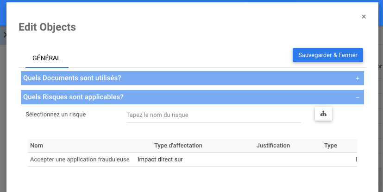The width and height of the screenshot is (383, 192).
Task: Click the Justification cell of the risk row
Action: pyautogui.click(x=273, y=160)
